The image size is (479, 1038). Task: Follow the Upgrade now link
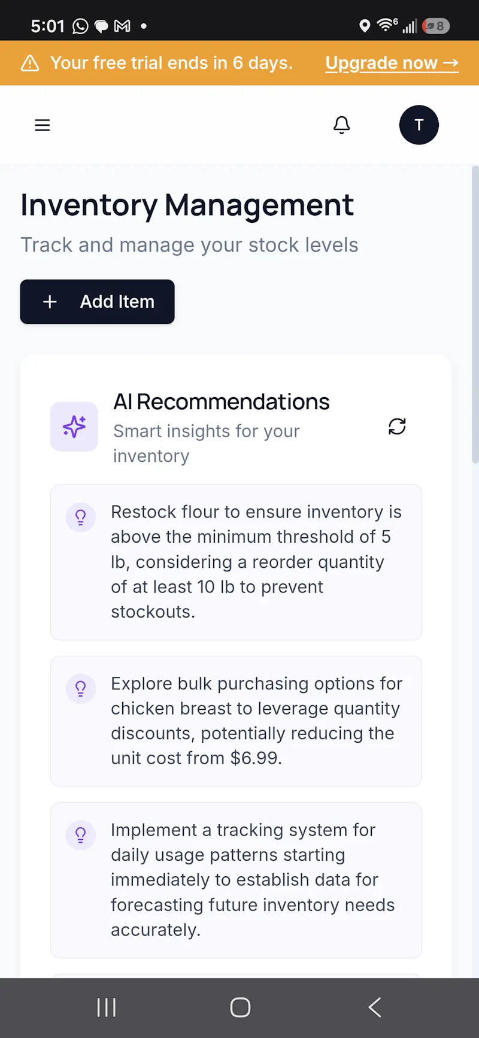point(392,63)
